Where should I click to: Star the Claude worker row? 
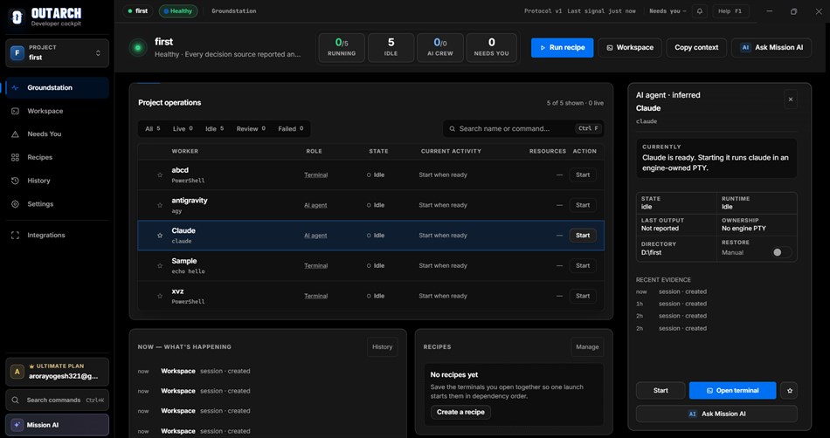pos(160,236)
